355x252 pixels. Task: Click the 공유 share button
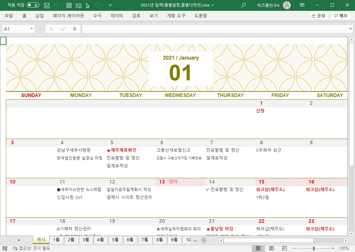click(319, 15)
